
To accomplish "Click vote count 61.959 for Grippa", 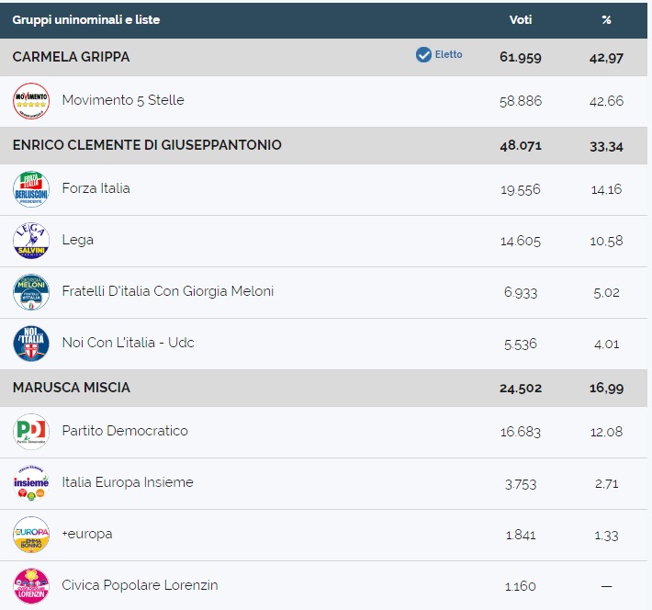I will coord(521,58).
